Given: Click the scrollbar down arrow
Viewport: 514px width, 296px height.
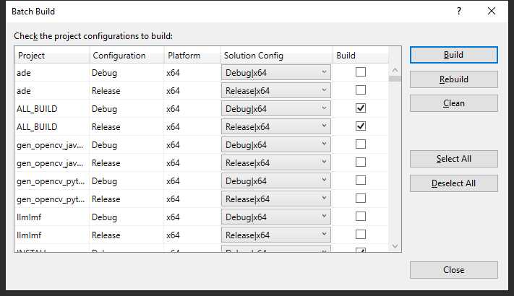Looking at the screenshot, I should 395,246.
